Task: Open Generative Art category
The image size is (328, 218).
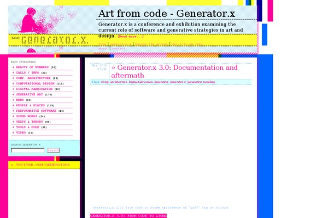Action: pyautogui.click(x=30, y=94)
